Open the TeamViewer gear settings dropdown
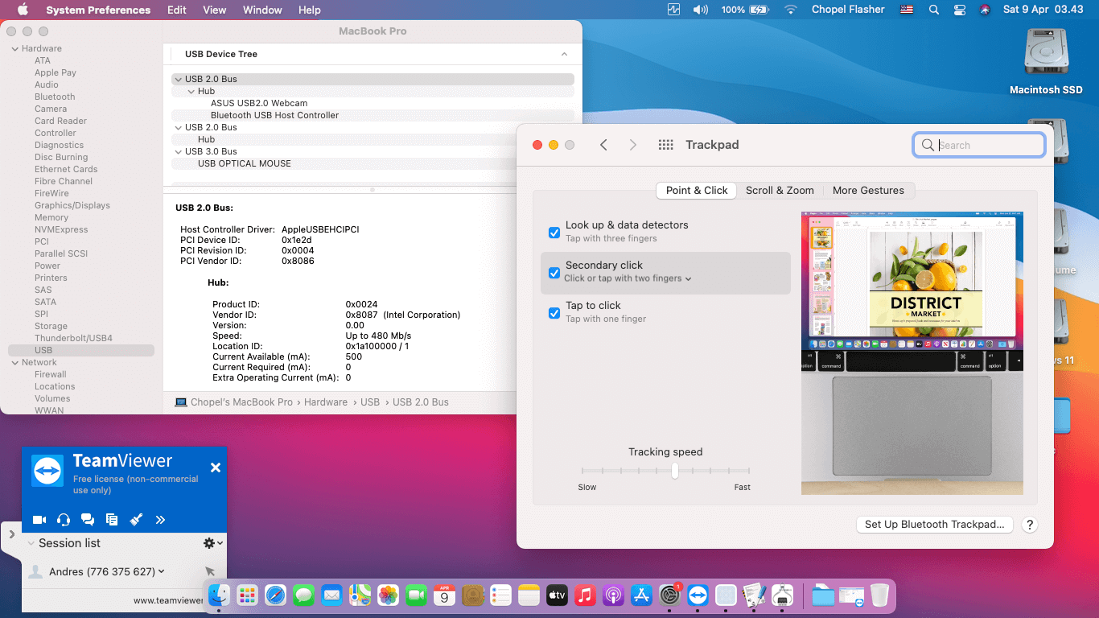 point(212,543)
